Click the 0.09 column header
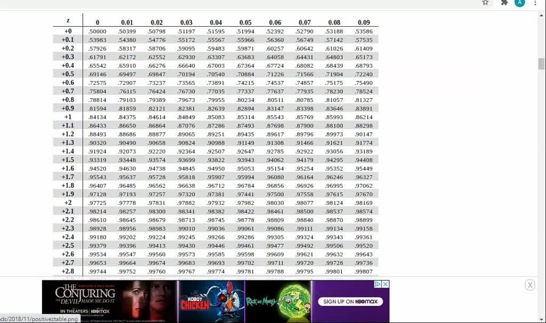This screenshot has width=546, height=323. coord(364,22)
